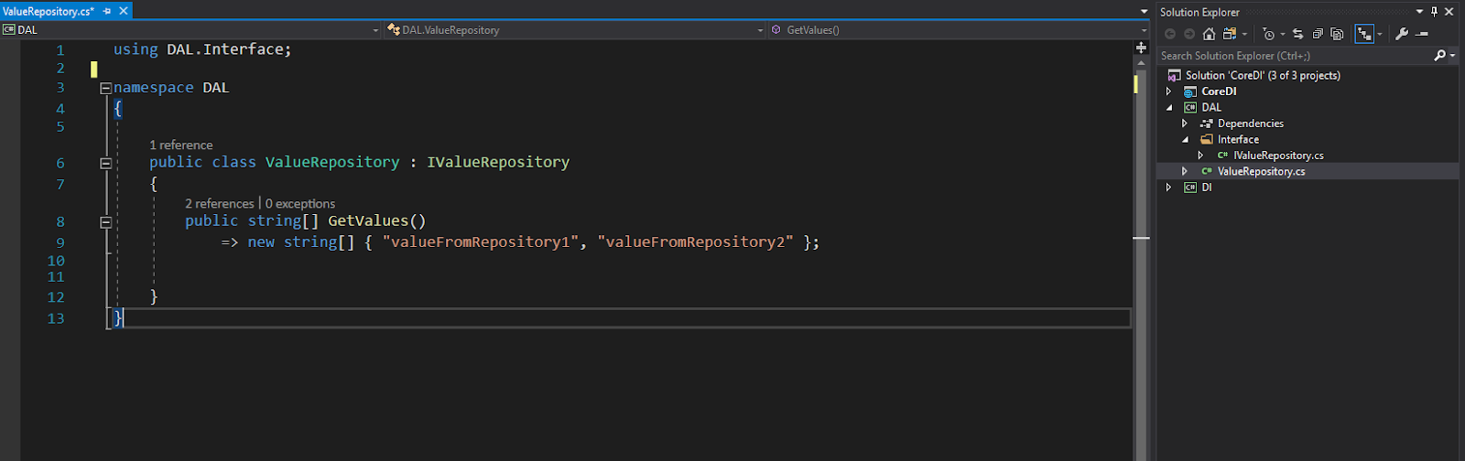Select the CoreDI project label
1465x461 pixels.
(x=1219, y=91)
